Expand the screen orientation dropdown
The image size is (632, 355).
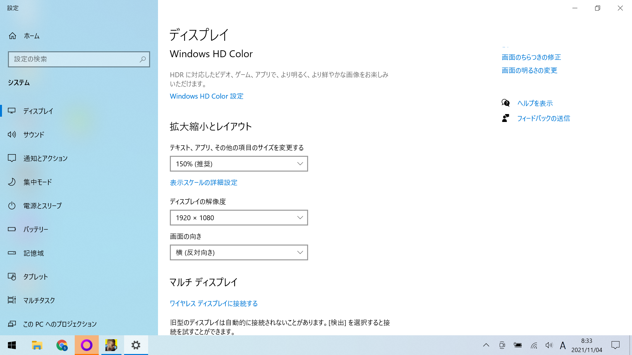pyautogui.click(x=239, y=252)
